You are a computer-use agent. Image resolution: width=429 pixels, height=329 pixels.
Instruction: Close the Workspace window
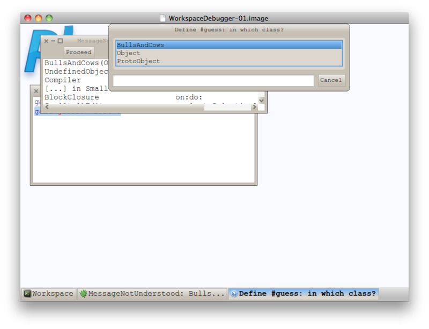36,91
